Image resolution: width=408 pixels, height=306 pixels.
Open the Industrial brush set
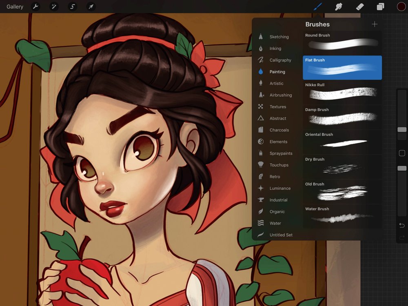tap(276, 200)
